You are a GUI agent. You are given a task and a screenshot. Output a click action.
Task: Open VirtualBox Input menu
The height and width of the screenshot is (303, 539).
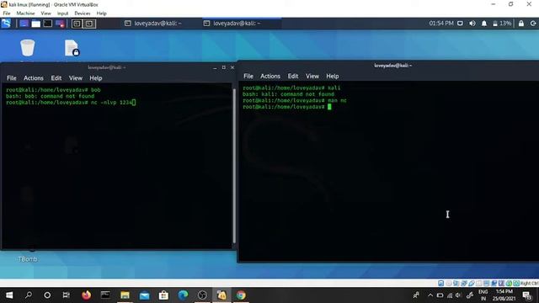point(62,13)
